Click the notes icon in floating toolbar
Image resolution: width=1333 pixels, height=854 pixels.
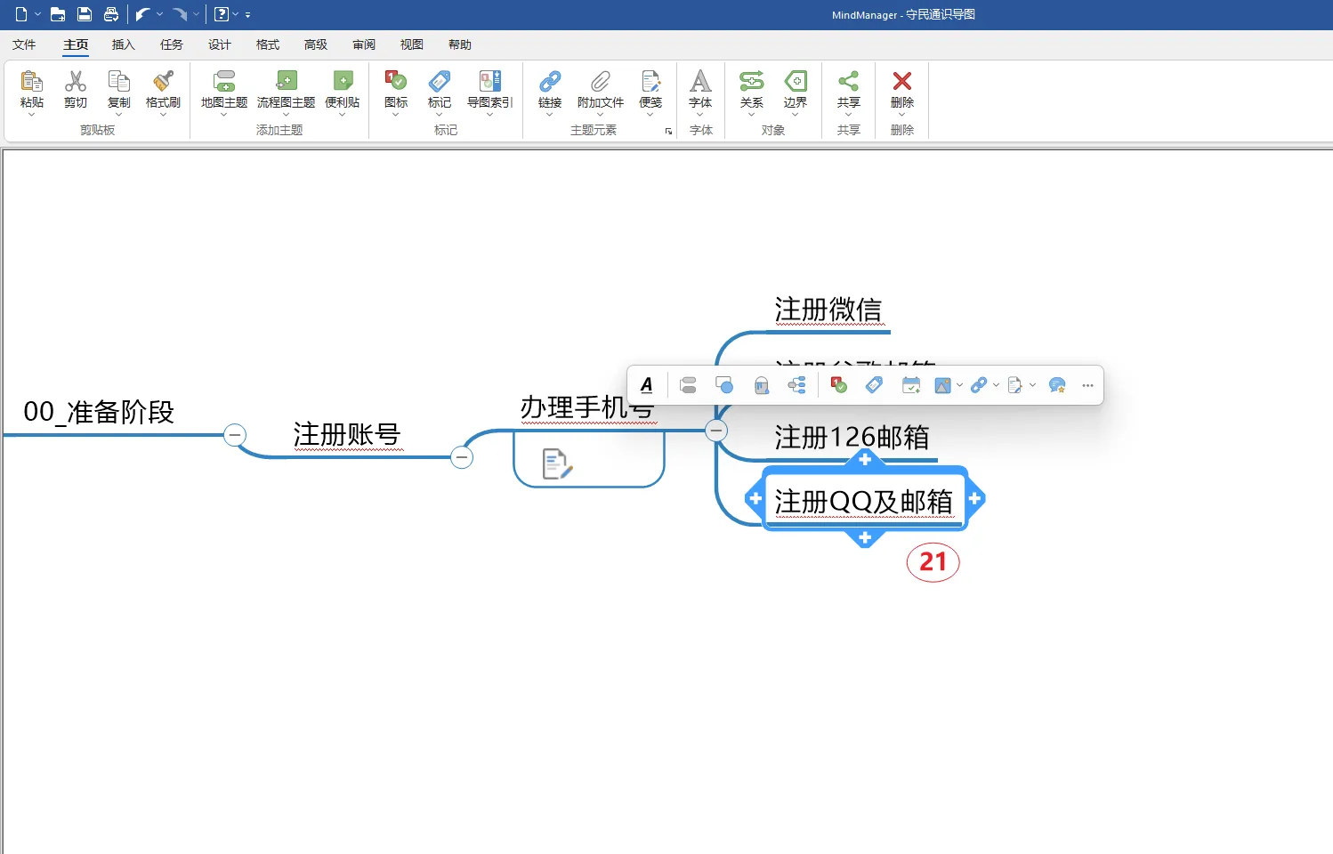point(1015,385)
